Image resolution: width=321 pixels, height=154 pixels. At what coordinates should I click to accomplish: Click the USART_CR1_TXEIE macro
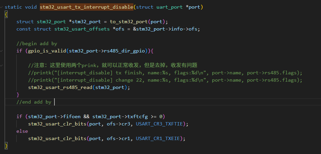tap(158, 139)
